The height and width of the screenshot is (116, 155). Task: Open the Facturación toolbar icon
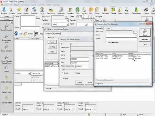click(105, 11)
